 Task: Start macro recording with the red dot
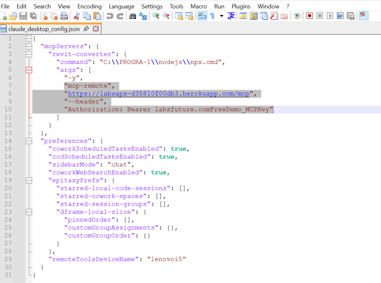309,16
